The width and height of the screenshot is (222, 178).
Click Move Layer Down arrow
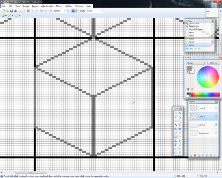pos(211,155)
